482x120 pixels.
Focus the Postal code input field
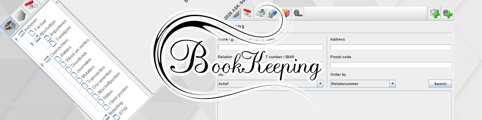(391, 65)
